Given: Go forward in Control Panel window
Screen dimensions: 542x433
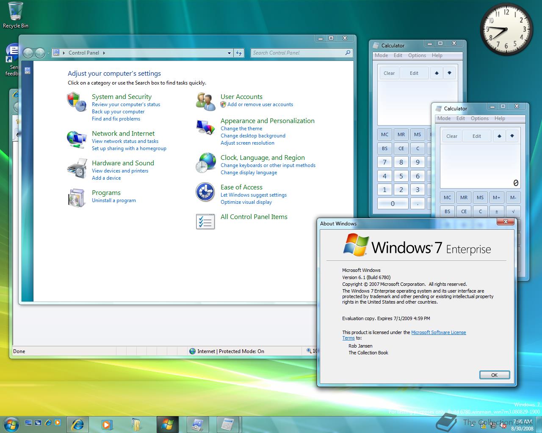Looking at the screenshot, I should tap(40, 53).
